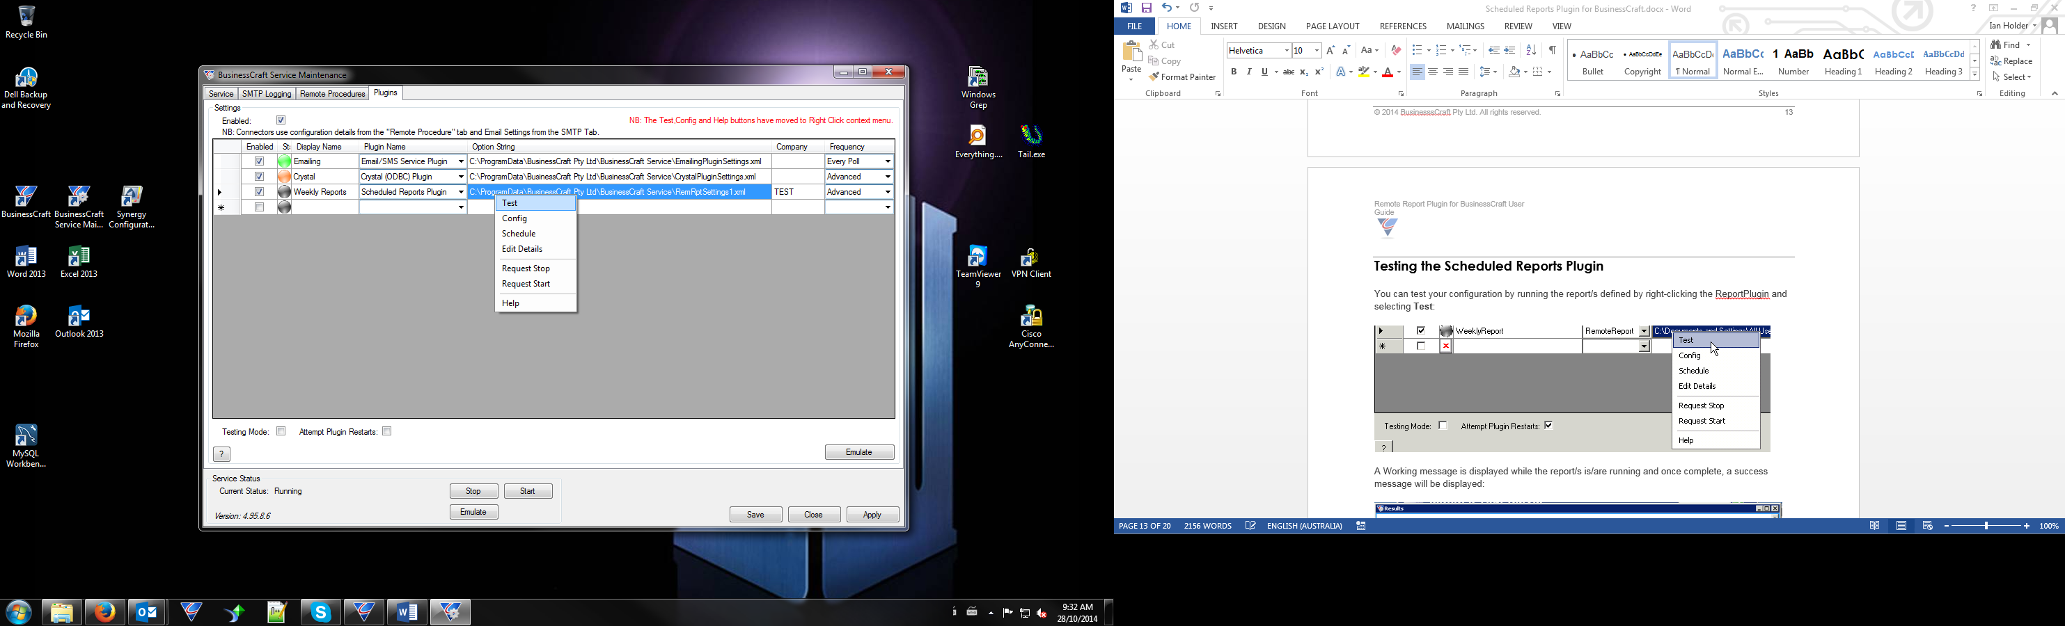
Task: Apply subscript formatting
Action: coord(1304,72)
